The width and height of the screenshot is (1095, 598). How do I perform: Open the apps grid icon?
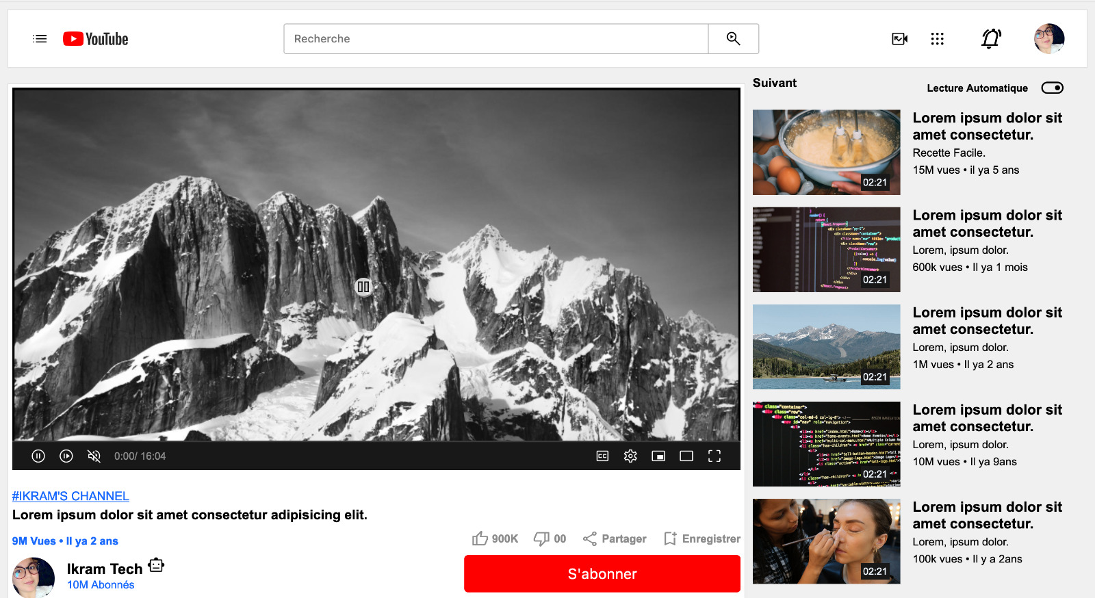click(938, 39)
